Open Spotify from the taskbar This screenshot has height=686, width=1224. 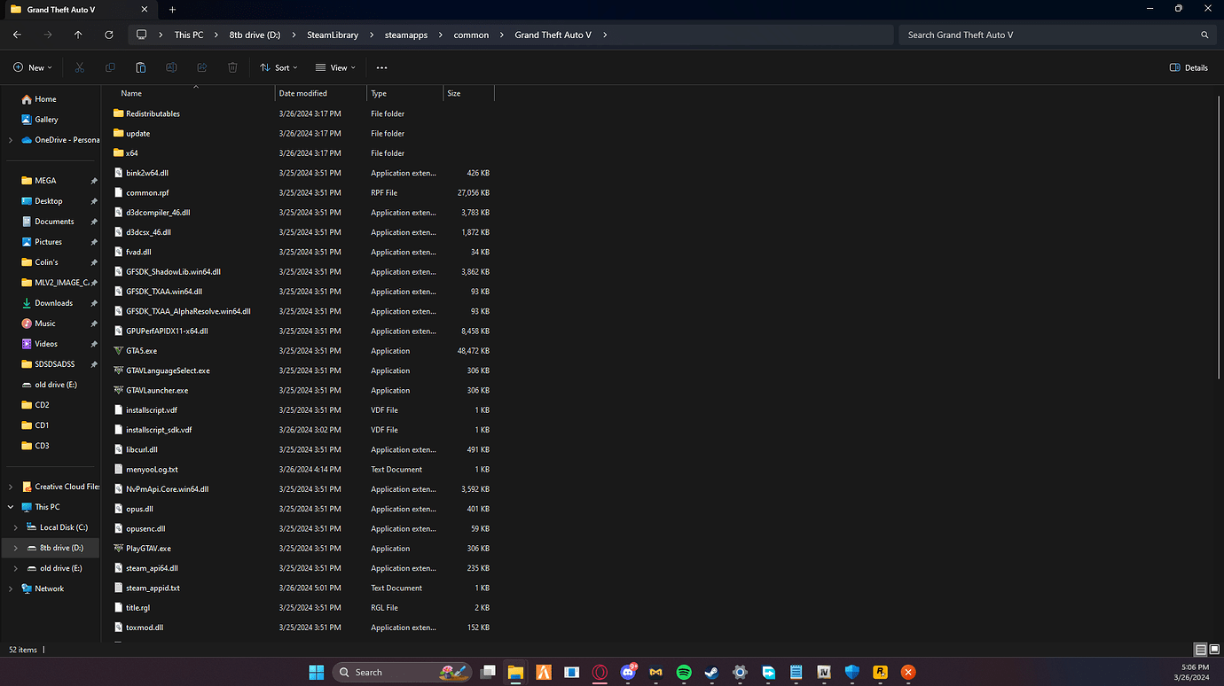coord(684,672)
